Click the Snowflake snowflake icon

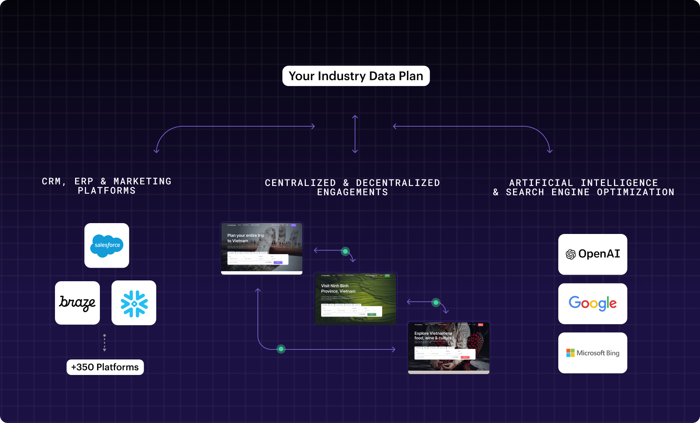pos(134,303)
